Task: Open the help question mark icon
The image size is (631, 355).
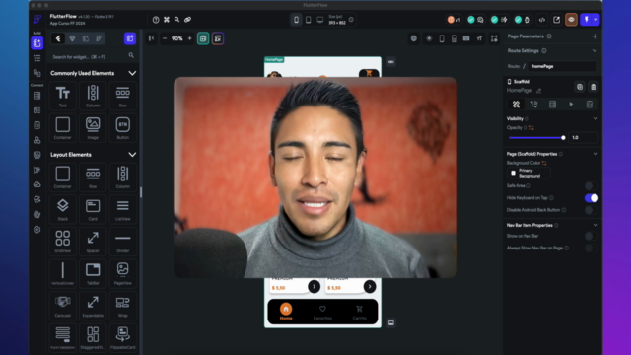Action: (156, 20)
